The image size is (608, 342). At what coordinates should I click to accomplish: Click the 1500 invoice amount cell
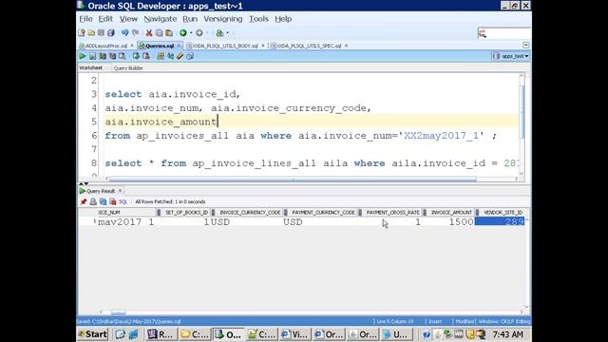coord(450,222)
